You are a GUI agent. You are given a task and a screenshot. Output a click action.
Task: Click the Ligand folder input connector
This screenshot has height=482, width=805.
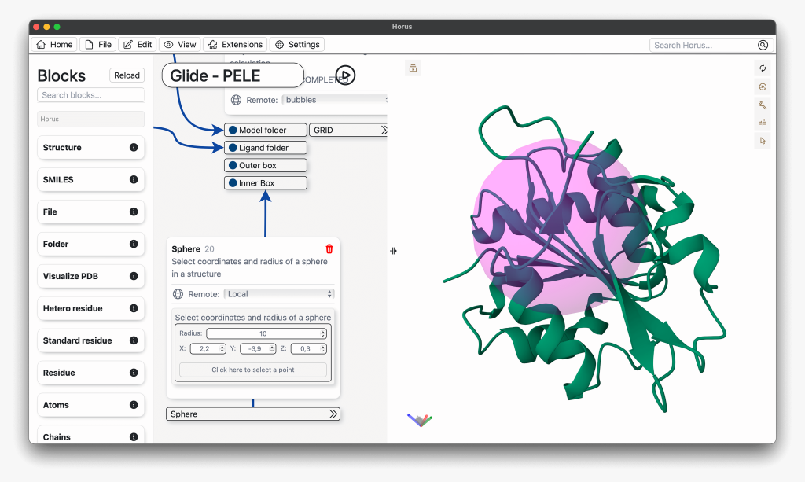click(233, 148)
